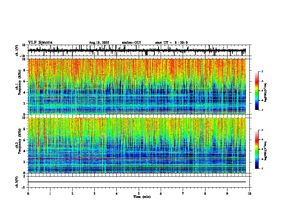The image size is (281, 217).
Task: Click the '5' tick on time axis
Action: (x=139, y=194)
